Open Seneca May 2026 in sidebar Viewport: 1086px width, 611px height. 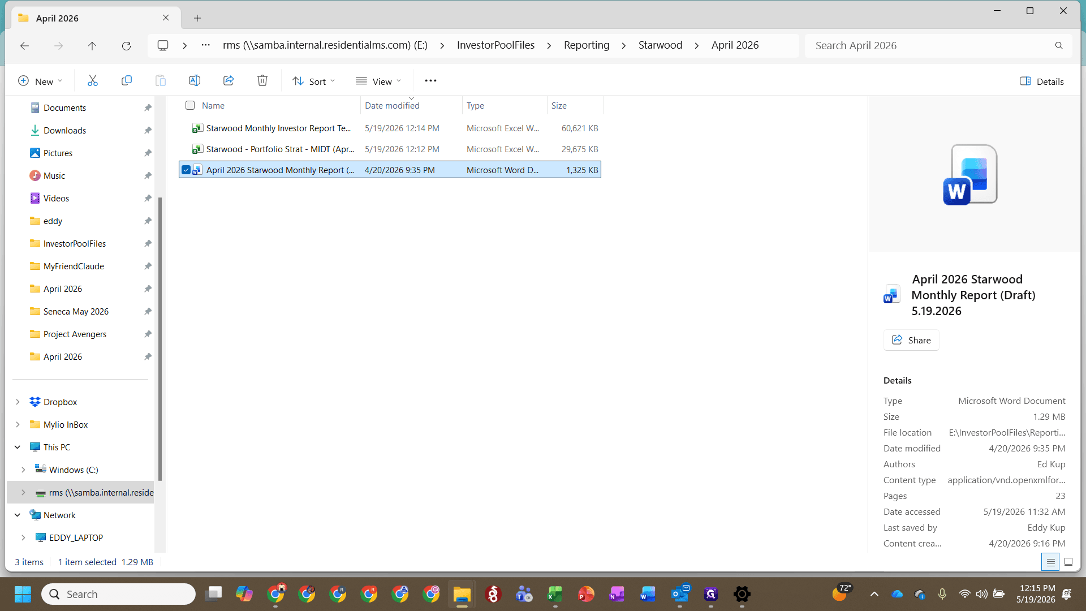tap(76, 311)
